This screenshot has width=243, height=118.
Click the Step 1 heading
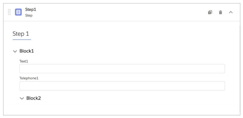coord(21,34)
